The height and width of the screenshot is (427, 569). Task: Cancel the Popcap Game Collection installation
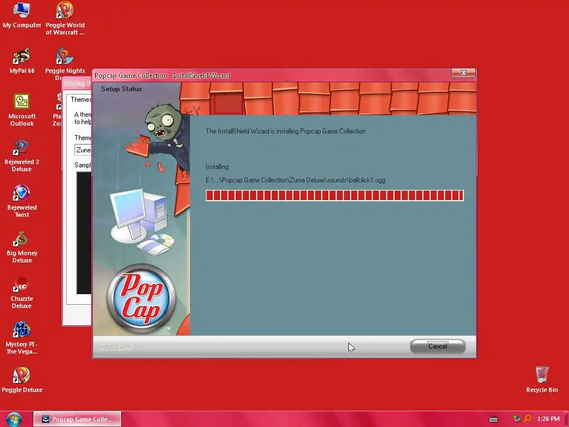[438, 346]
